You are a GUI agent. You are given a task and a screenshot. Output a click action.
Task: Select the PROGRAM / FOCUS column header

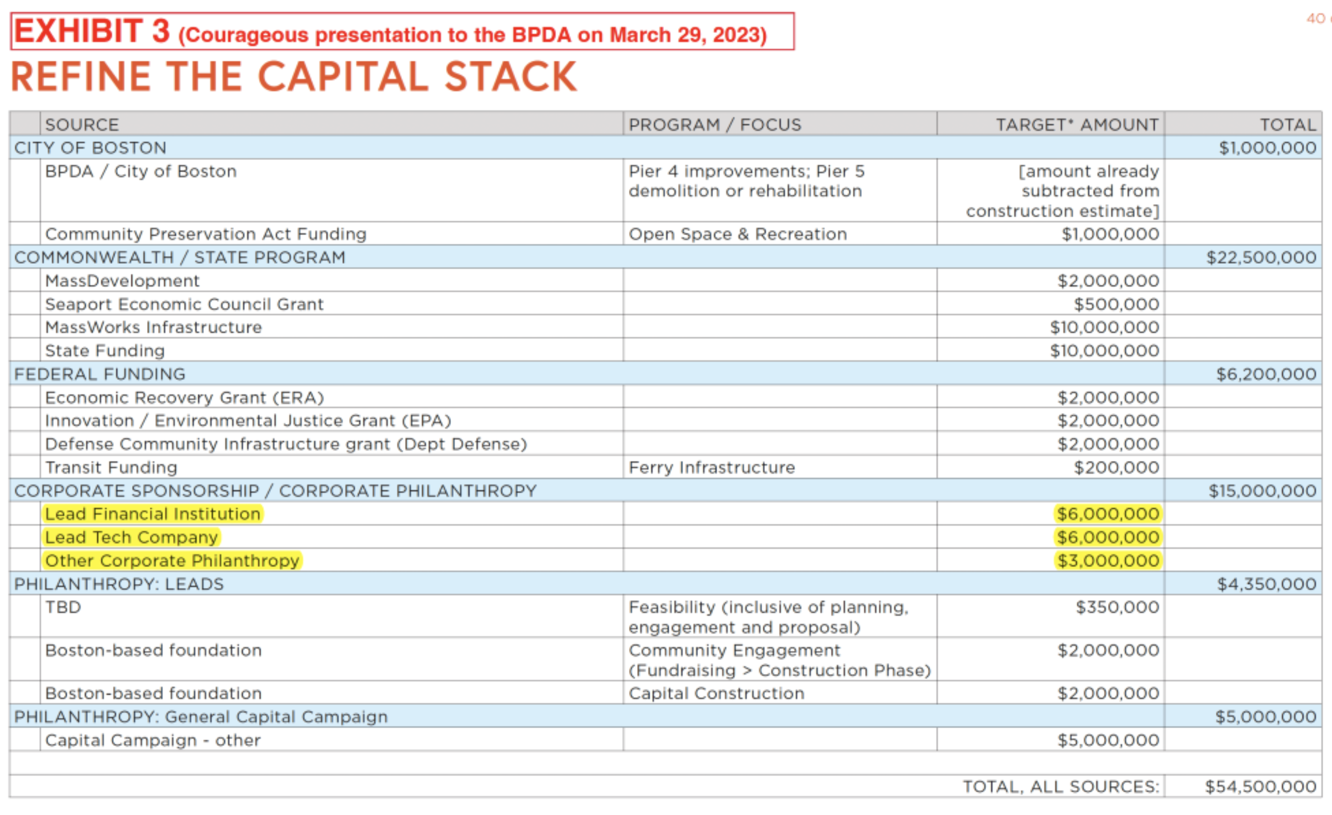coord(715,124)
